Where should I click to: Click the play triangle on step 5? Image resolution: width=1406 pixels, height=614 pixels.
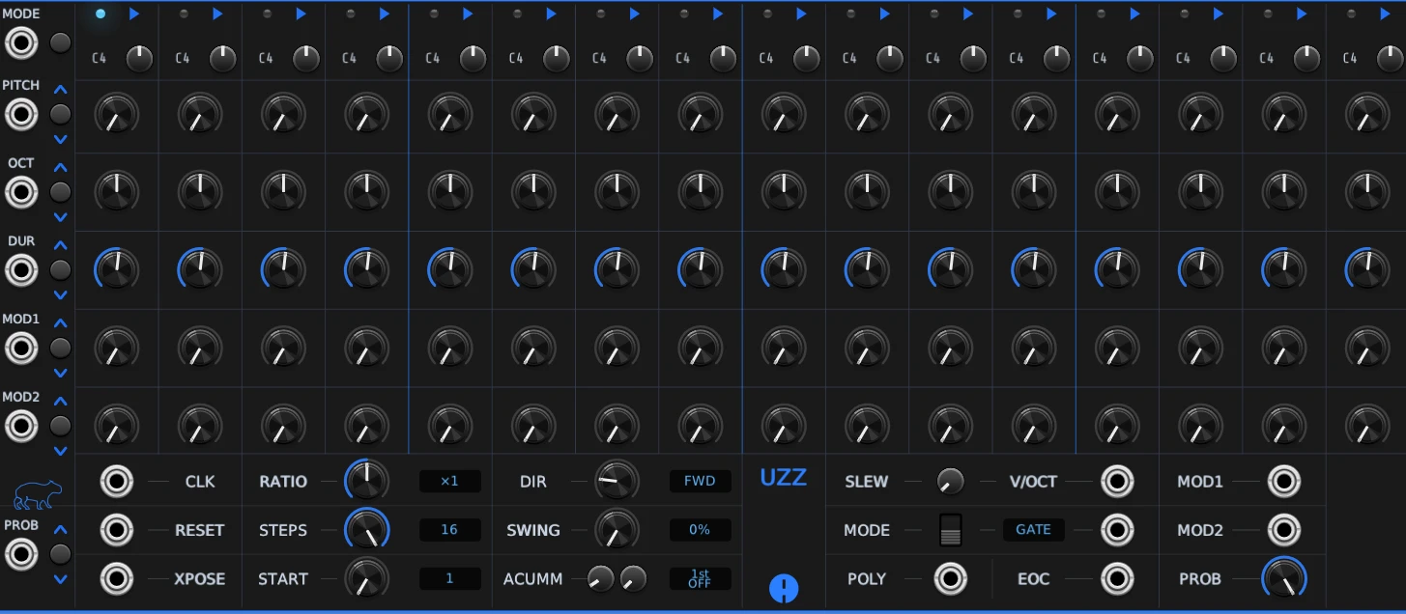(x=468, y=14)
